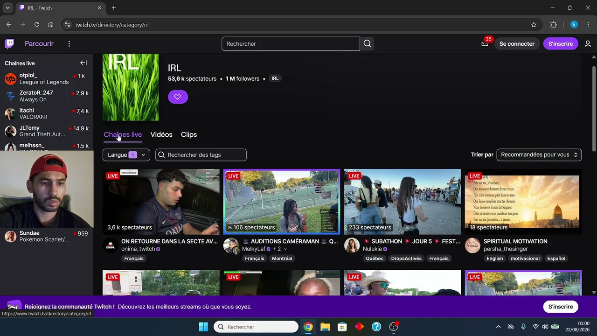The width and height of the screenshot is (597, 336).
Task: Click S'inscrire in the top navigation
Action: (x=561, y=44)
